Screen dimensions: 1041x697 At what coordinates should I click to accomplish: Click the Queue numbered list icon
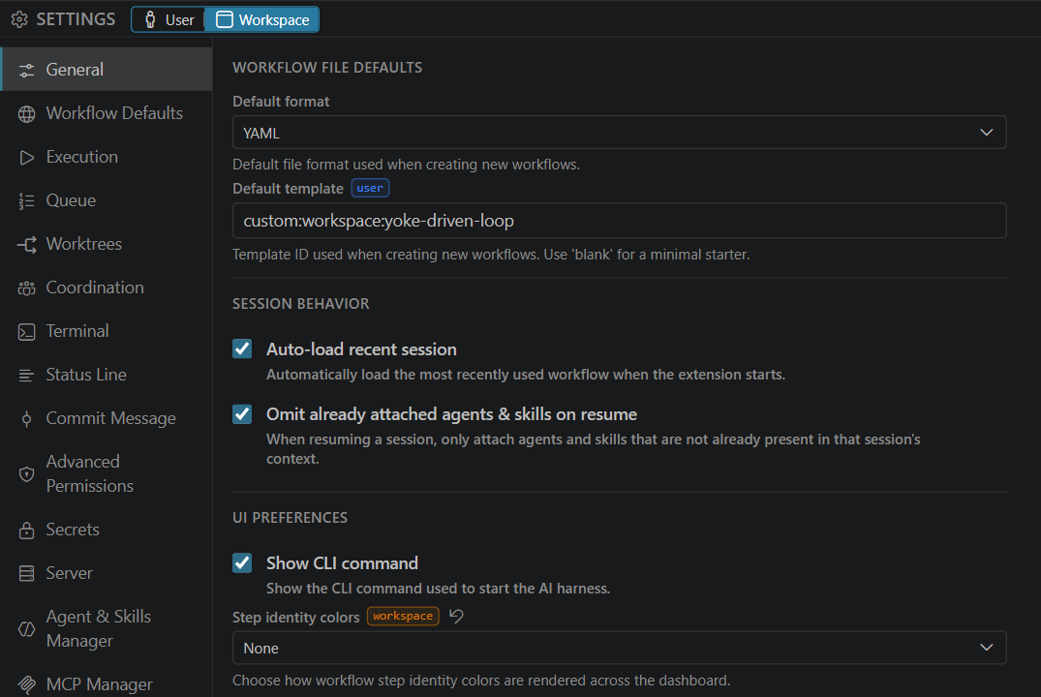coord(26,200)
